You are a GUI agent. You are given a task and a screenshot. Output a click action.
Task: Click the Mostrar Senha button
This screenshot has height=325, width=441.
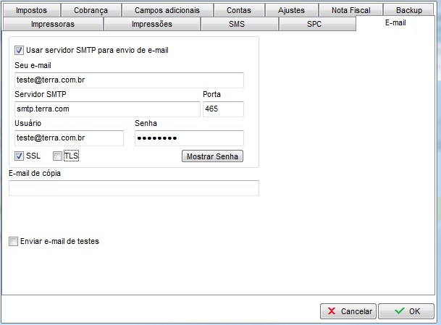211,156
